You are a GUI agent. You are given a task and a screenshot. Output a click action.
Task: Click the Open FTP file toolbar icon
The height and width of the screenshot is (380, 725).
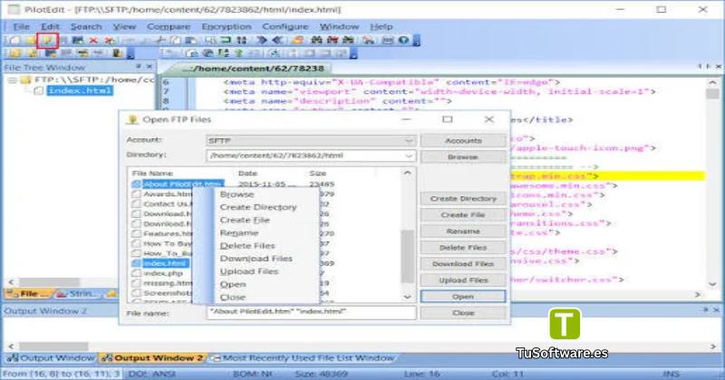click(47, 41)
